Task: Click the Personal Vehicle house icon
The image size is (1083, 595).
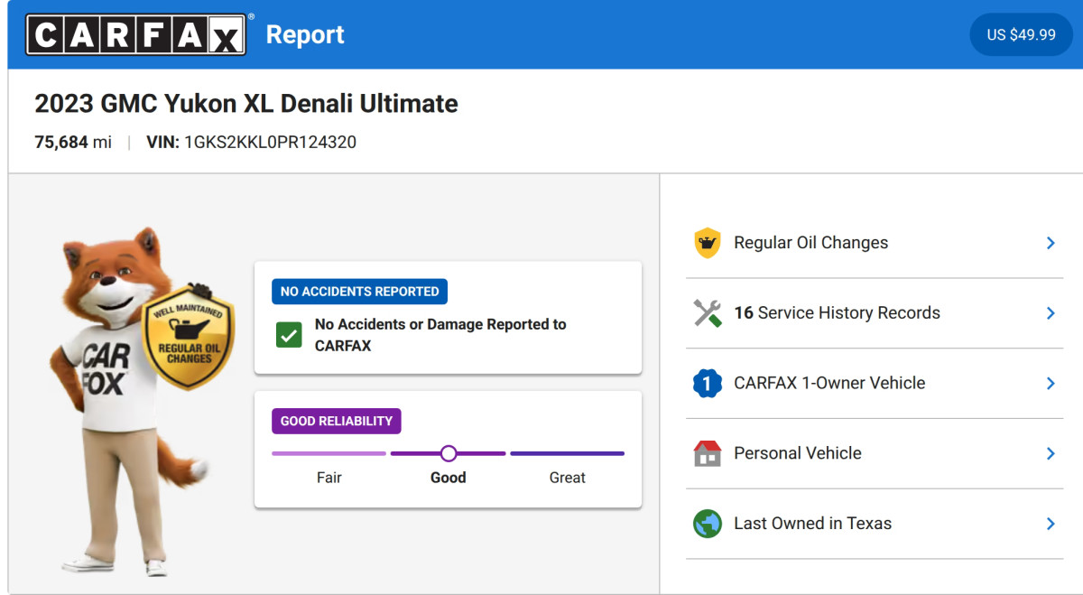Action: [708, 453]
